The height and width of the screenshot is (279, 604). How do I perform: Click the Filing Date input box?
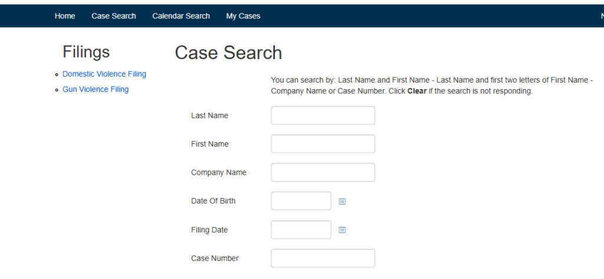[x=301, y=230]
